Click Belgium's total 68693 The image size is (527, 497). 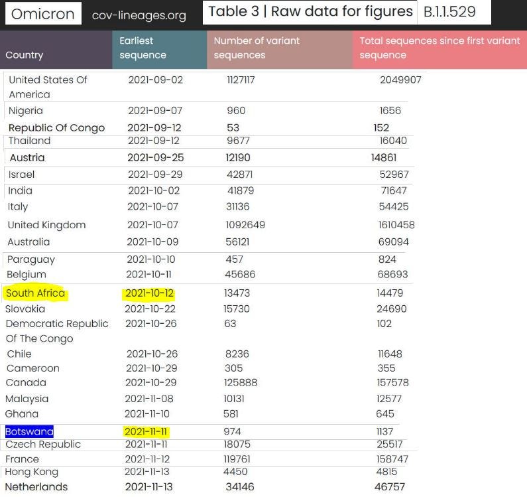(x=392, y=274)
